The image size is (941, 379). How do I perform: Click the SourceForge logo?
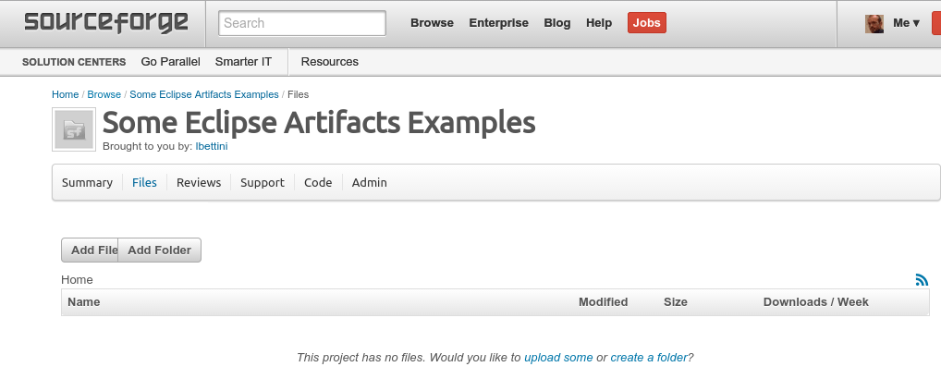click(106, 23)
